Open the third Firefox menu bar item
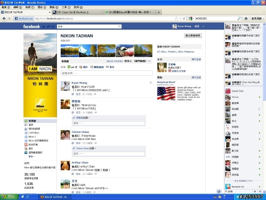This screenshot has width=266, height=200. pos(30,7)
